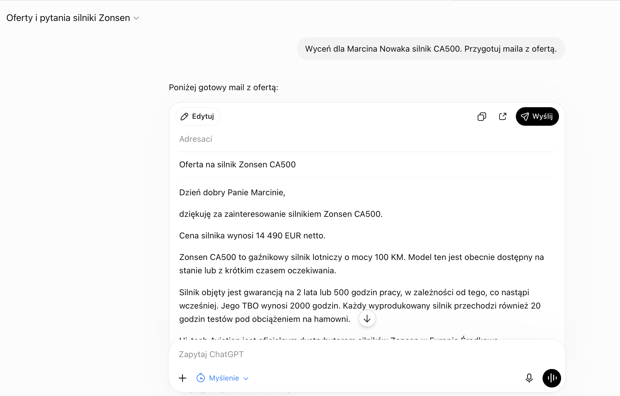
Task: Click the user message about Marcin Nowak
Action: 431,49
